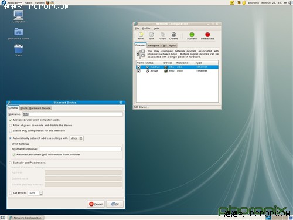Click the Fedora logo in top panel
The image size is (293, 220).
[4, 2]
